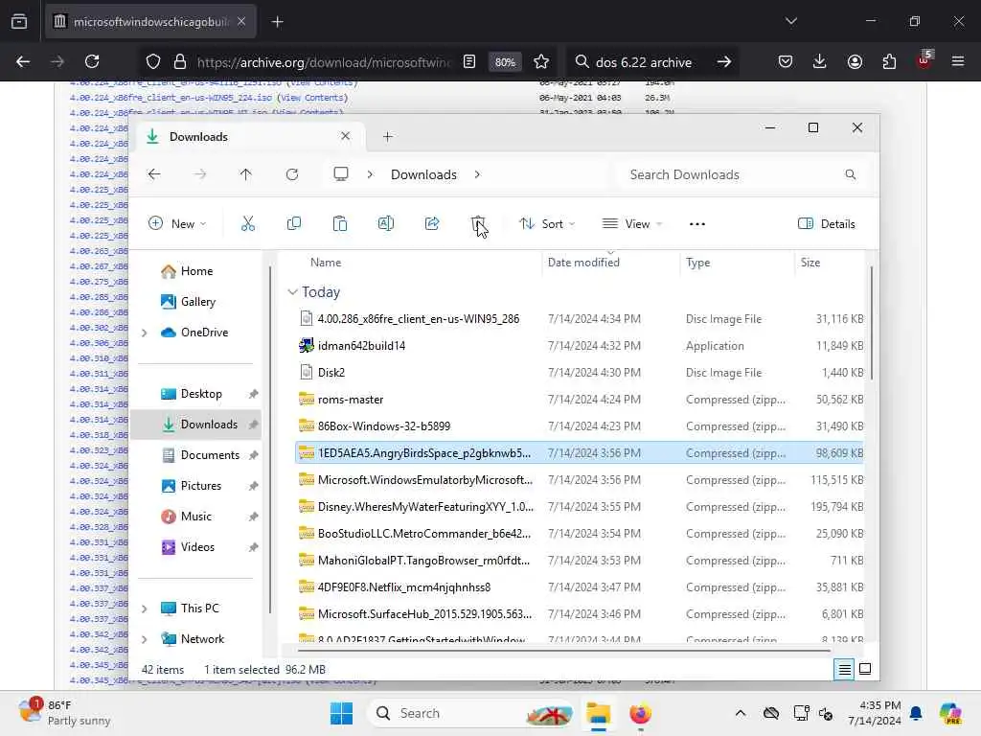The height and width of the screenshot is (736, 981).
Task: Open Firefox account icon
Action: 855,61
